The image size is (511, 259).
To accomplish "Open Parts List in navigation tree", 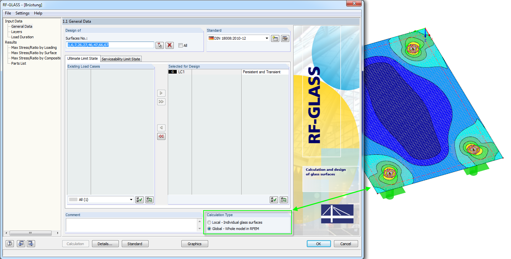I will coord(19,63).
